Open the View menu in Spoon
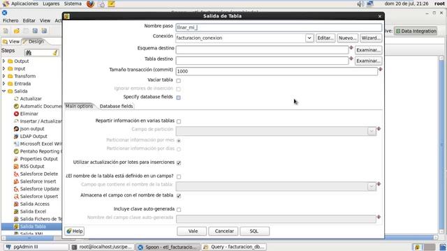This screenshot has height=251, width=447. pyautogui.click(x=45, y=20)
